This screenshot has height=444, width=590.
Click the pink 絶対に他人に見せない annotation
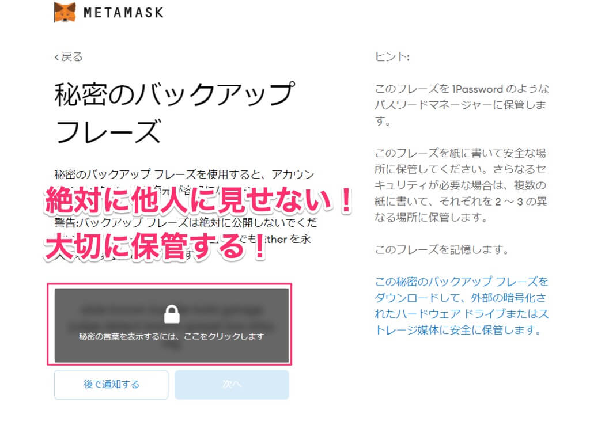point(199,200)
